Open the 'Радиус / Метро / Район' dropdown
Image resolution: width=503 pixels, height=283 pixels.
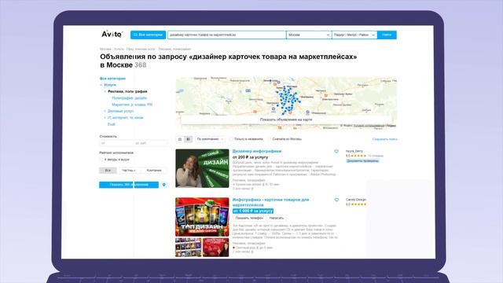pyautogui.click(x=354, y=35)
